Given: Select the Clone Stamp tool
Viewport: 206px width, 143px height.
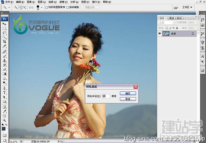Looking at the screenshot, I should 4,60.
